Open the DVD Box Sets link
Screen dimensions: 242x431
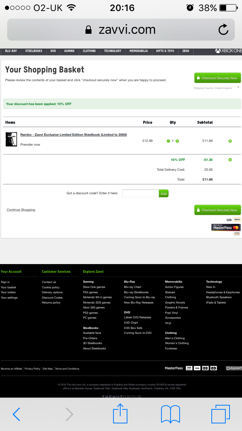[133, 328]
